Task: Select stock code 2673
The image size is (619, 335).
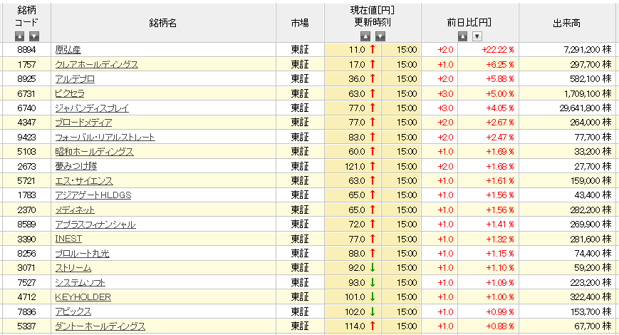Action: pyautogui.click(x=26, y=166)
